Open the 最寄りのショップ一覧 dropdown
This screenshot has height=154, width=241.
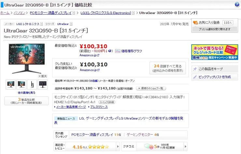pyautogui.click(x=151, y=88)
